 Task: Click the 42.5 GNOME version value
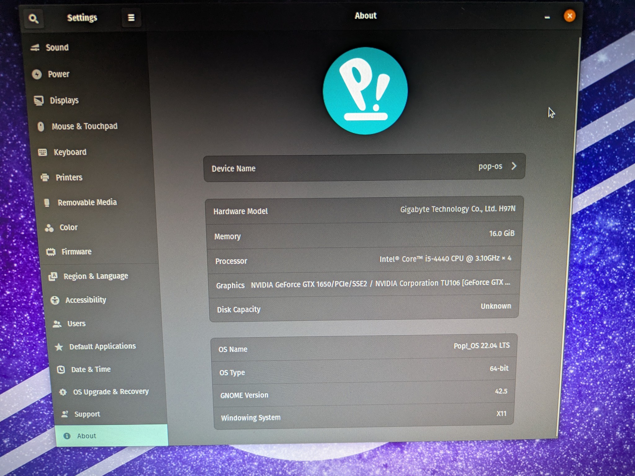[501, 391]
